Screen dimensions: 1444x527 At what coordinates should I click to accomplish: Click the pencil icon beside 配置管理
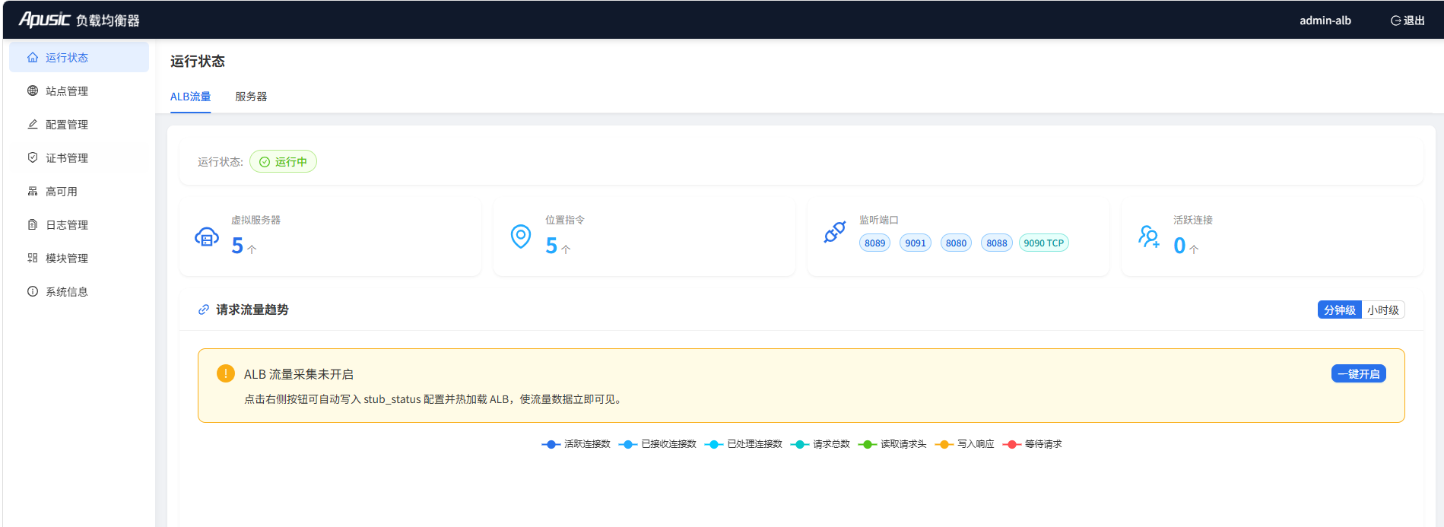coord(33,125)
